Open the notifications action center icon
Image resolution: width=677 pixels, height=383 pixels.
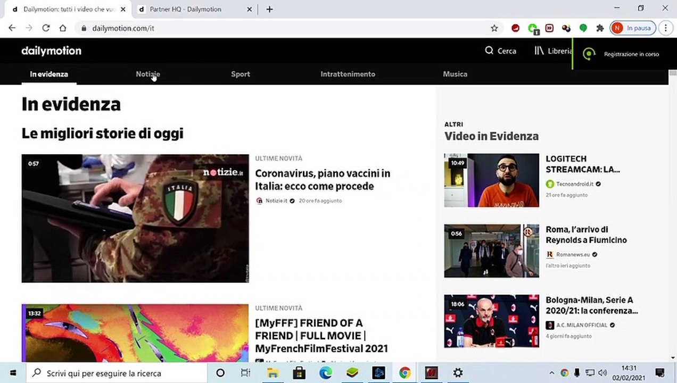click(x=660, y=373)
